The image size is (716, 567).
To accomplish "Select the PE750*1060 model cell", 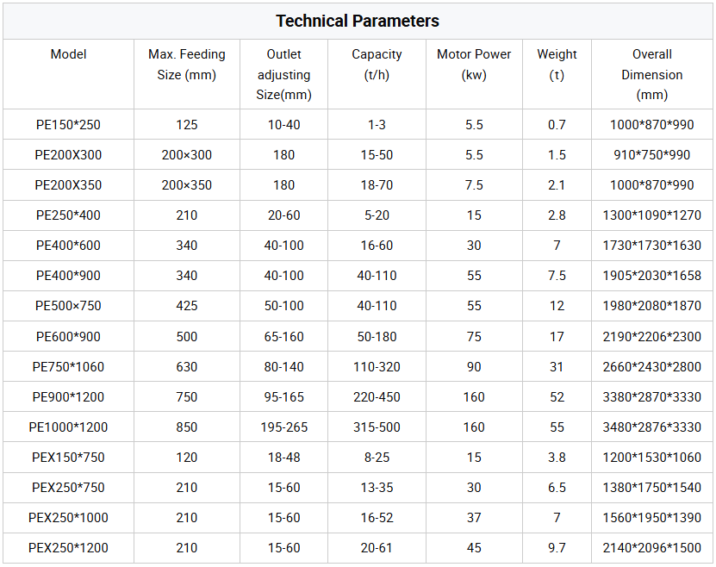I will coord(68,367).
